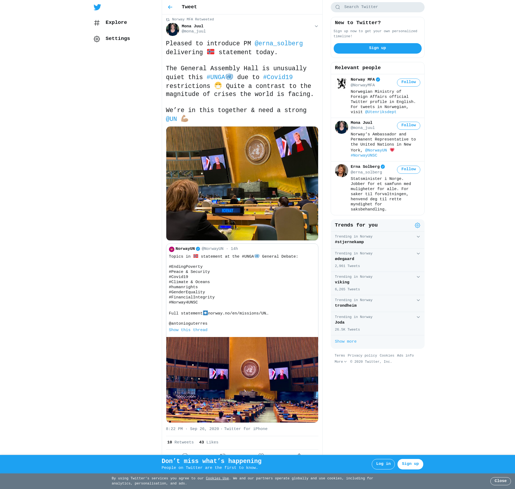Viewport: 515px width, 489px height.
Task: Open the UN hall photo with Norway sign
Action: click(242, 184)
